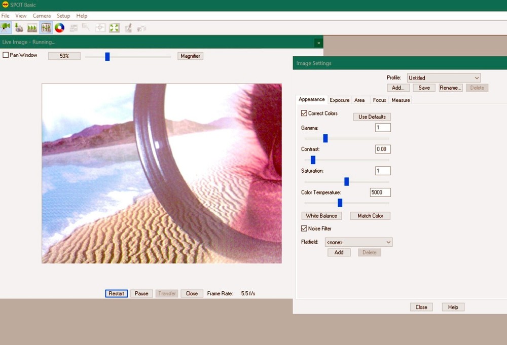Disable the Noise Filter checkbox
The width and height of the screenshot is (507, 345).
303,228
